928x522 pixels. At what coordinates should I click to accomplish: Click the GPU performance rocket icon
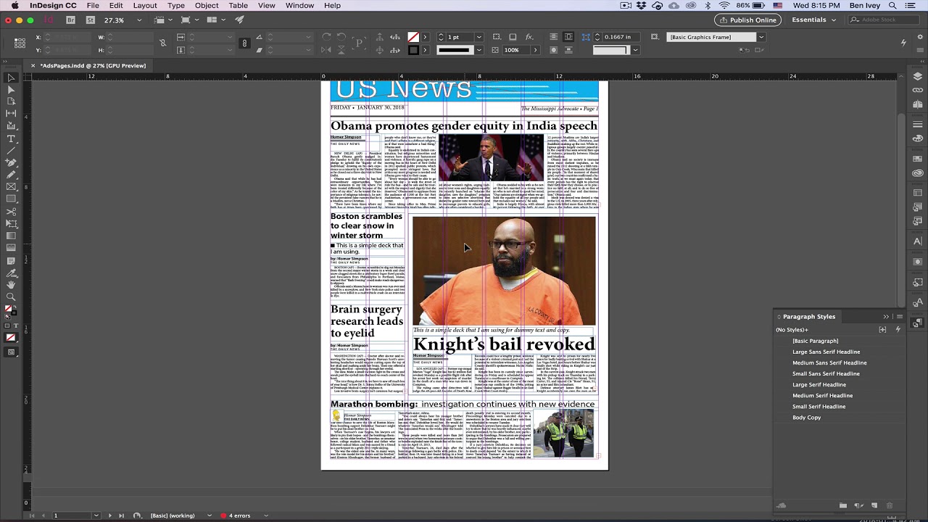tap(239, 20)
